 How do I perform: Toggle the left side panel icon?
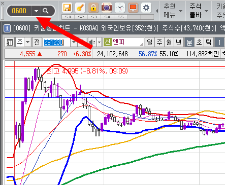click(10, 42)
